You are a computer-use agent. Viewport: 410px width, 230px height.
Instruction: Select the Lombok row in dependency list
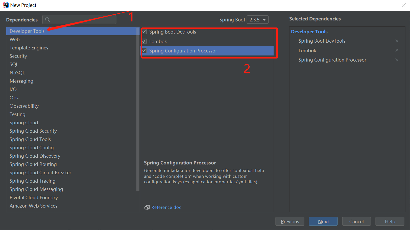click(207, 41)
